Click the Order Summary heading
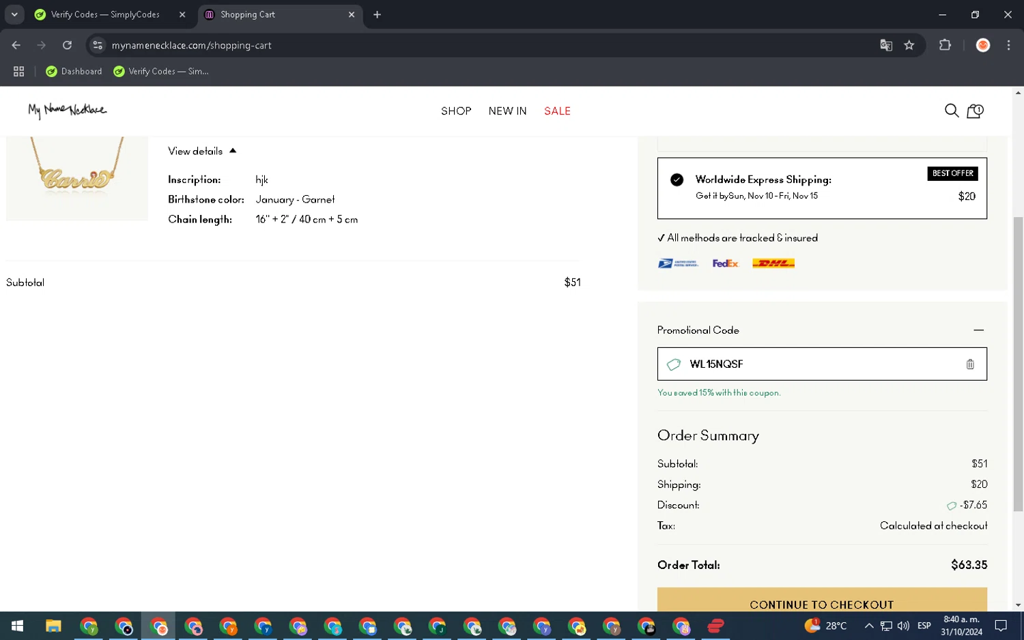The height and width of the screenshot is (640, 1024). (708, 435)
